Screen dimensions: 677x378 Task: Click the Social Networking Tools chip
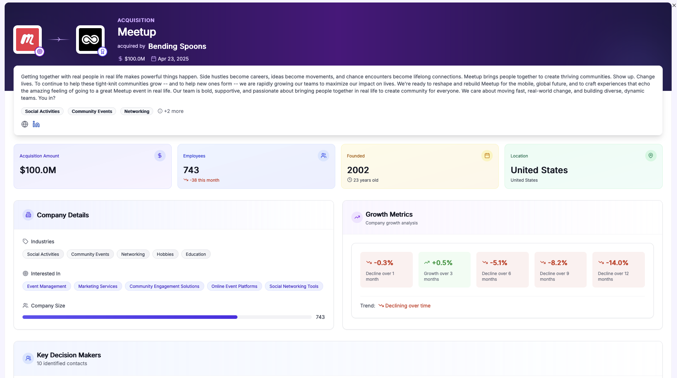point(294,286)
